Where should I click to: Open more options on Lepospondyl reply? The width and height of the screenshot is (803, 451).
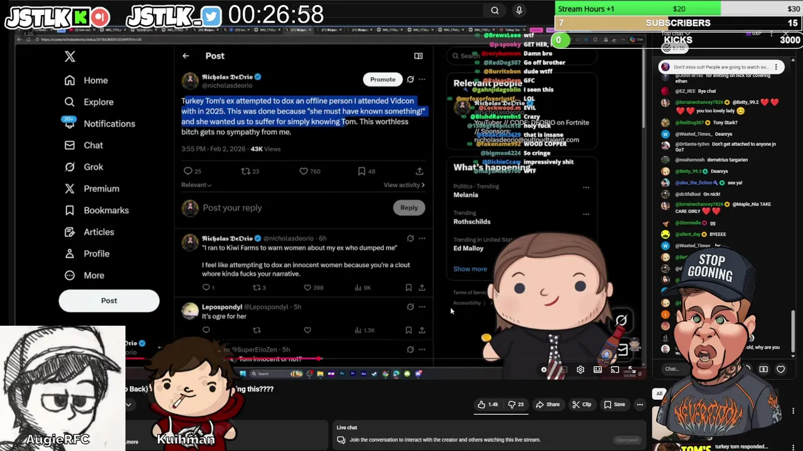point(422,307)
